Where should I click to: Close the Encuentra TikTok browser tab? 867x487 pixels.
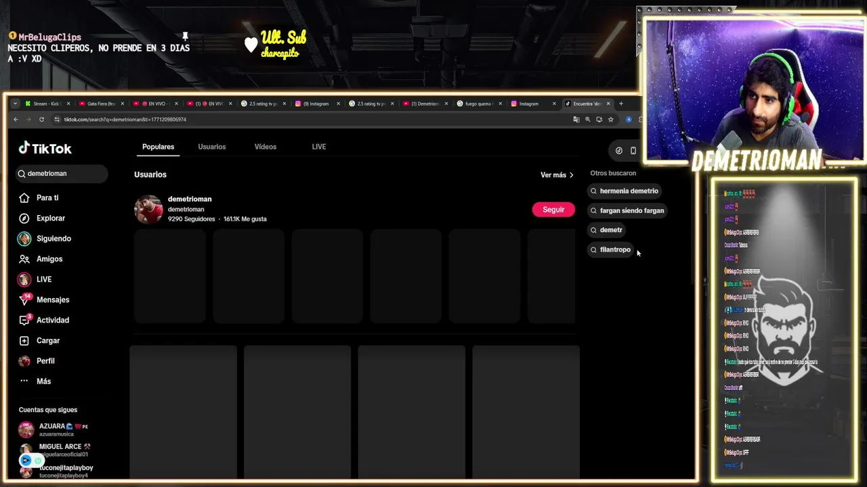pyautogui.click(x=608, y=103)
